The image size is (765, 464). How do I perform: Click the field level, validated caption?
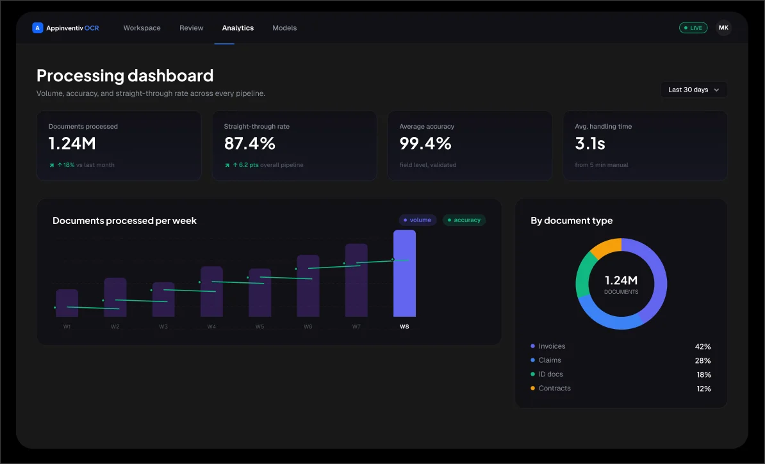click(428, 165)
